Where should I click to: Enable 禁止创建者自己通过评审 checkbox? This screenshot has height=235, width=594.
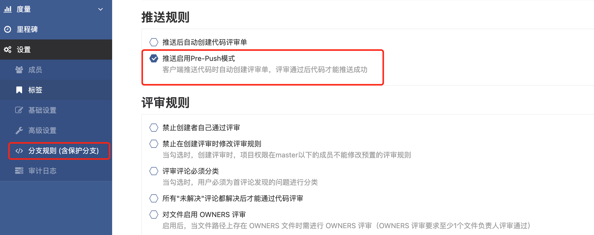154,128
